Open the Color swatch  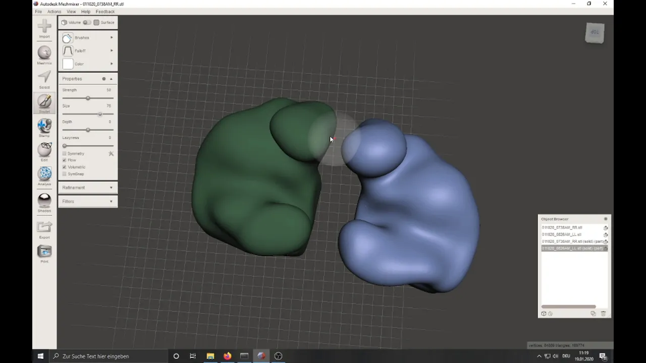68,64
